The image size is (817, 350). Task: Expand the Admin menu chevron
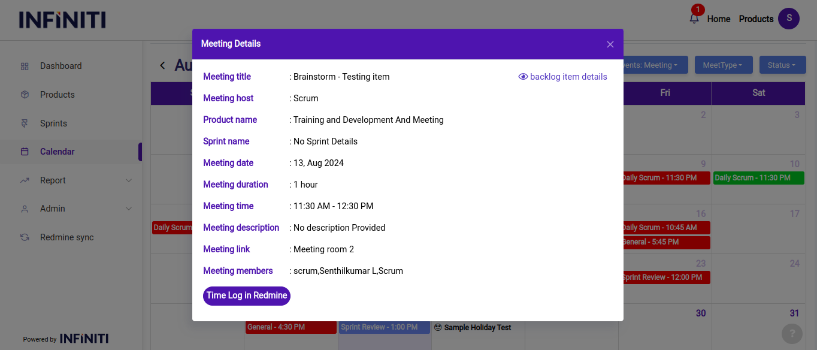coord(129,209)
